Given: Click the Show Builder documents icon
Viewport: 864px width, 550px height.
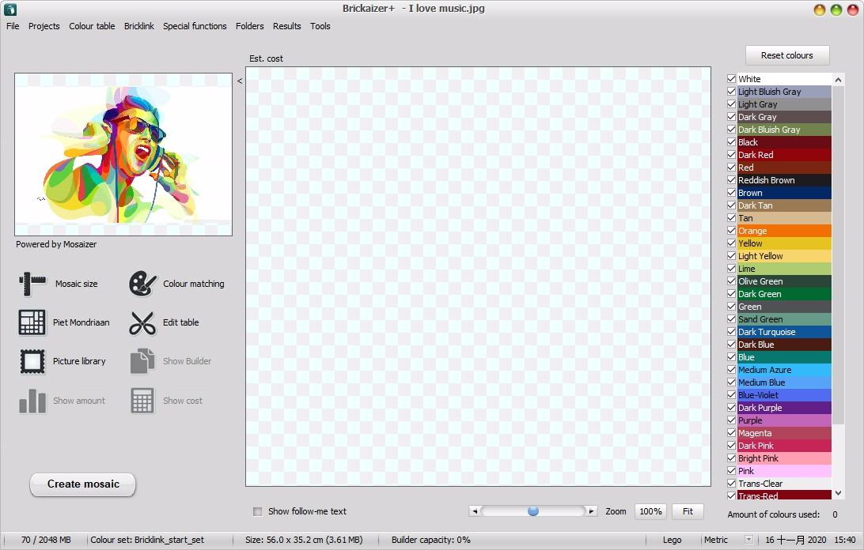Looking at the screenshot, I should (x=142, y=361).
